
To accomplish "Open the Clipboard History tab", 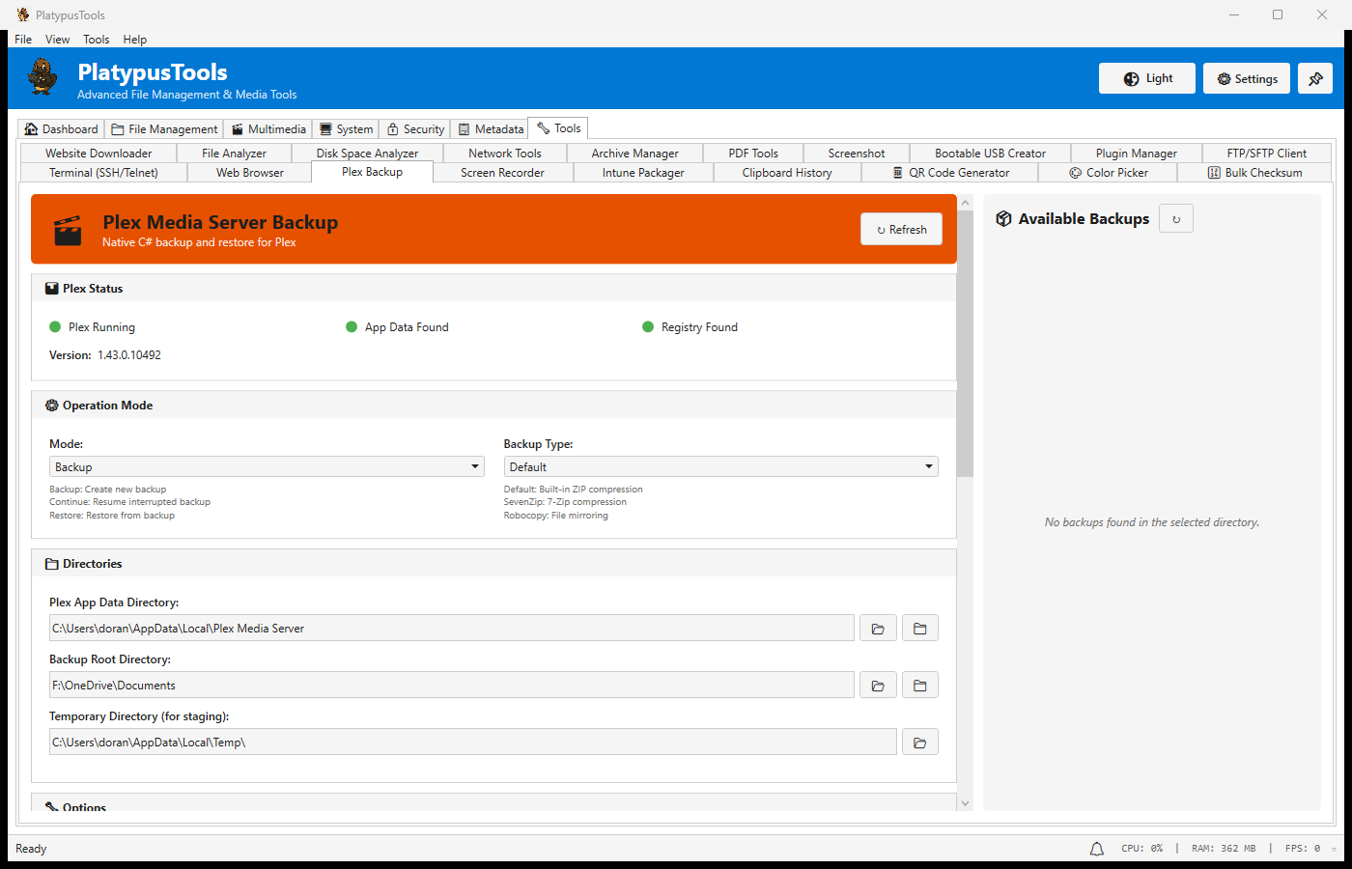I will coord(787,173).
